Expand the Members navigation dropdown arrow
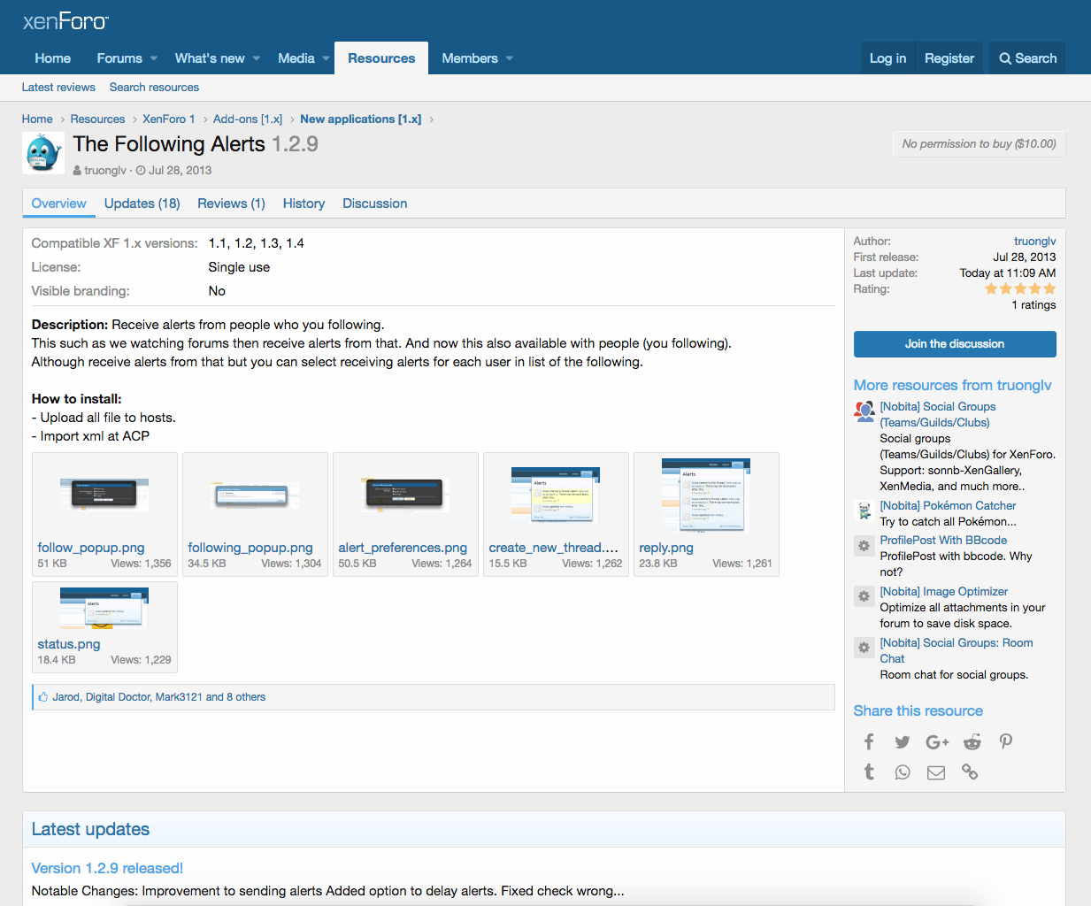This screenshot has width=1091, height=906. coord(510,58)
